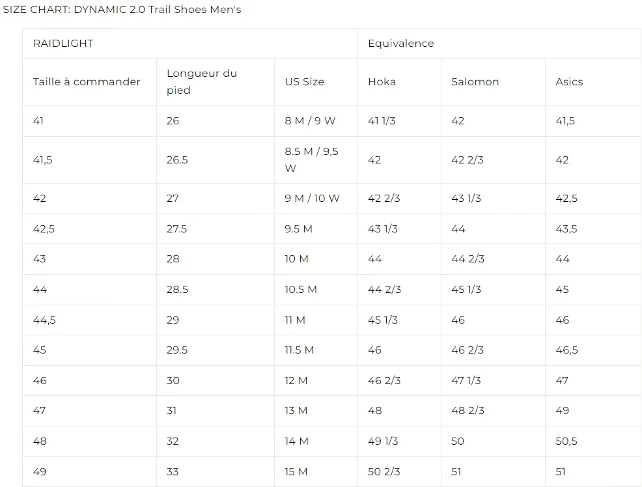Click the 8.5 M / 9,5 W cell
642x487 pixels.
[x=311, y=160]
